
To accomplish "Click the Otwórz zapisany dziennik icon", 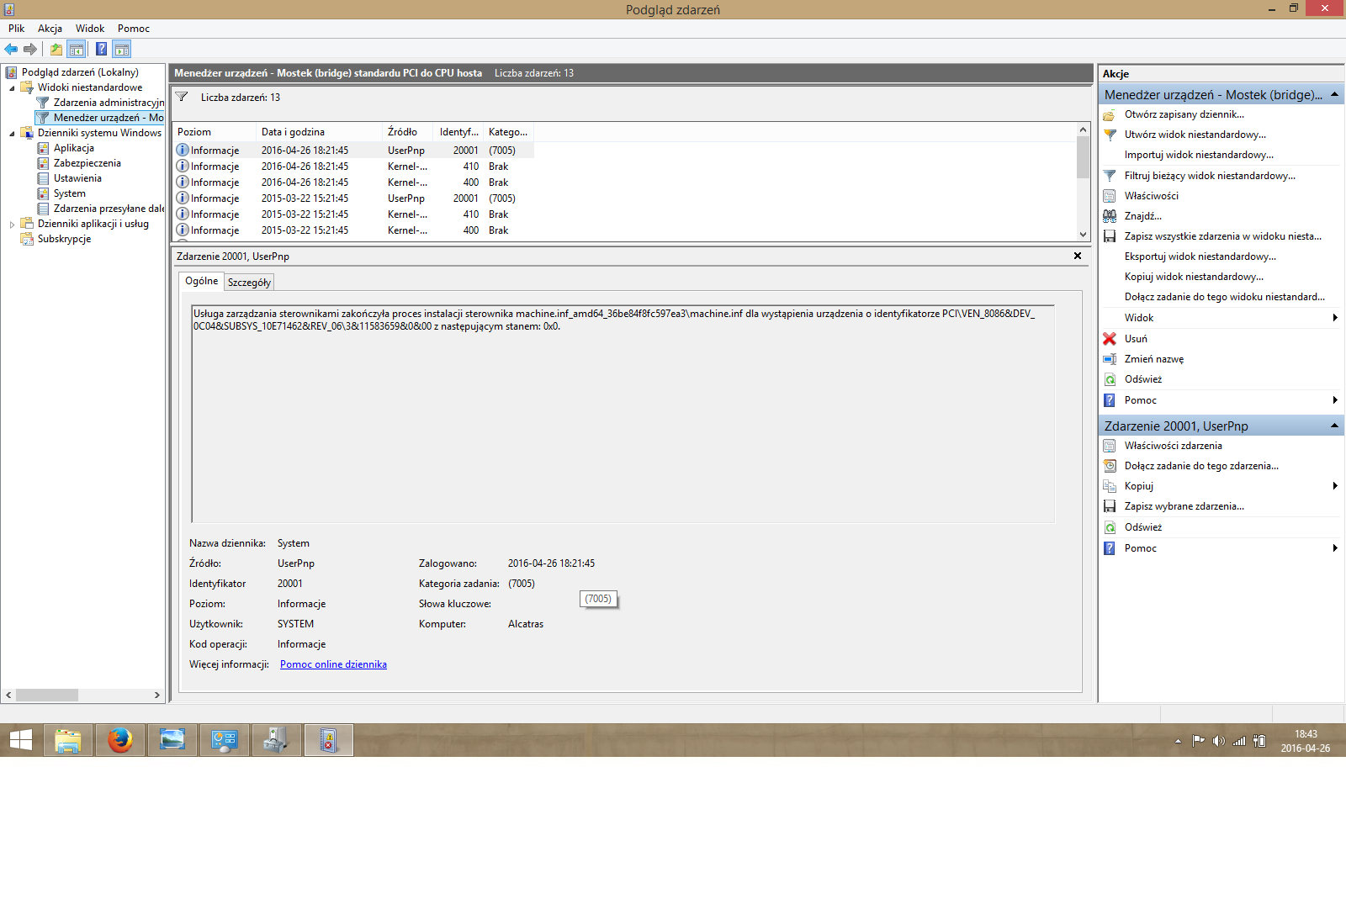I will (1110, 114).
